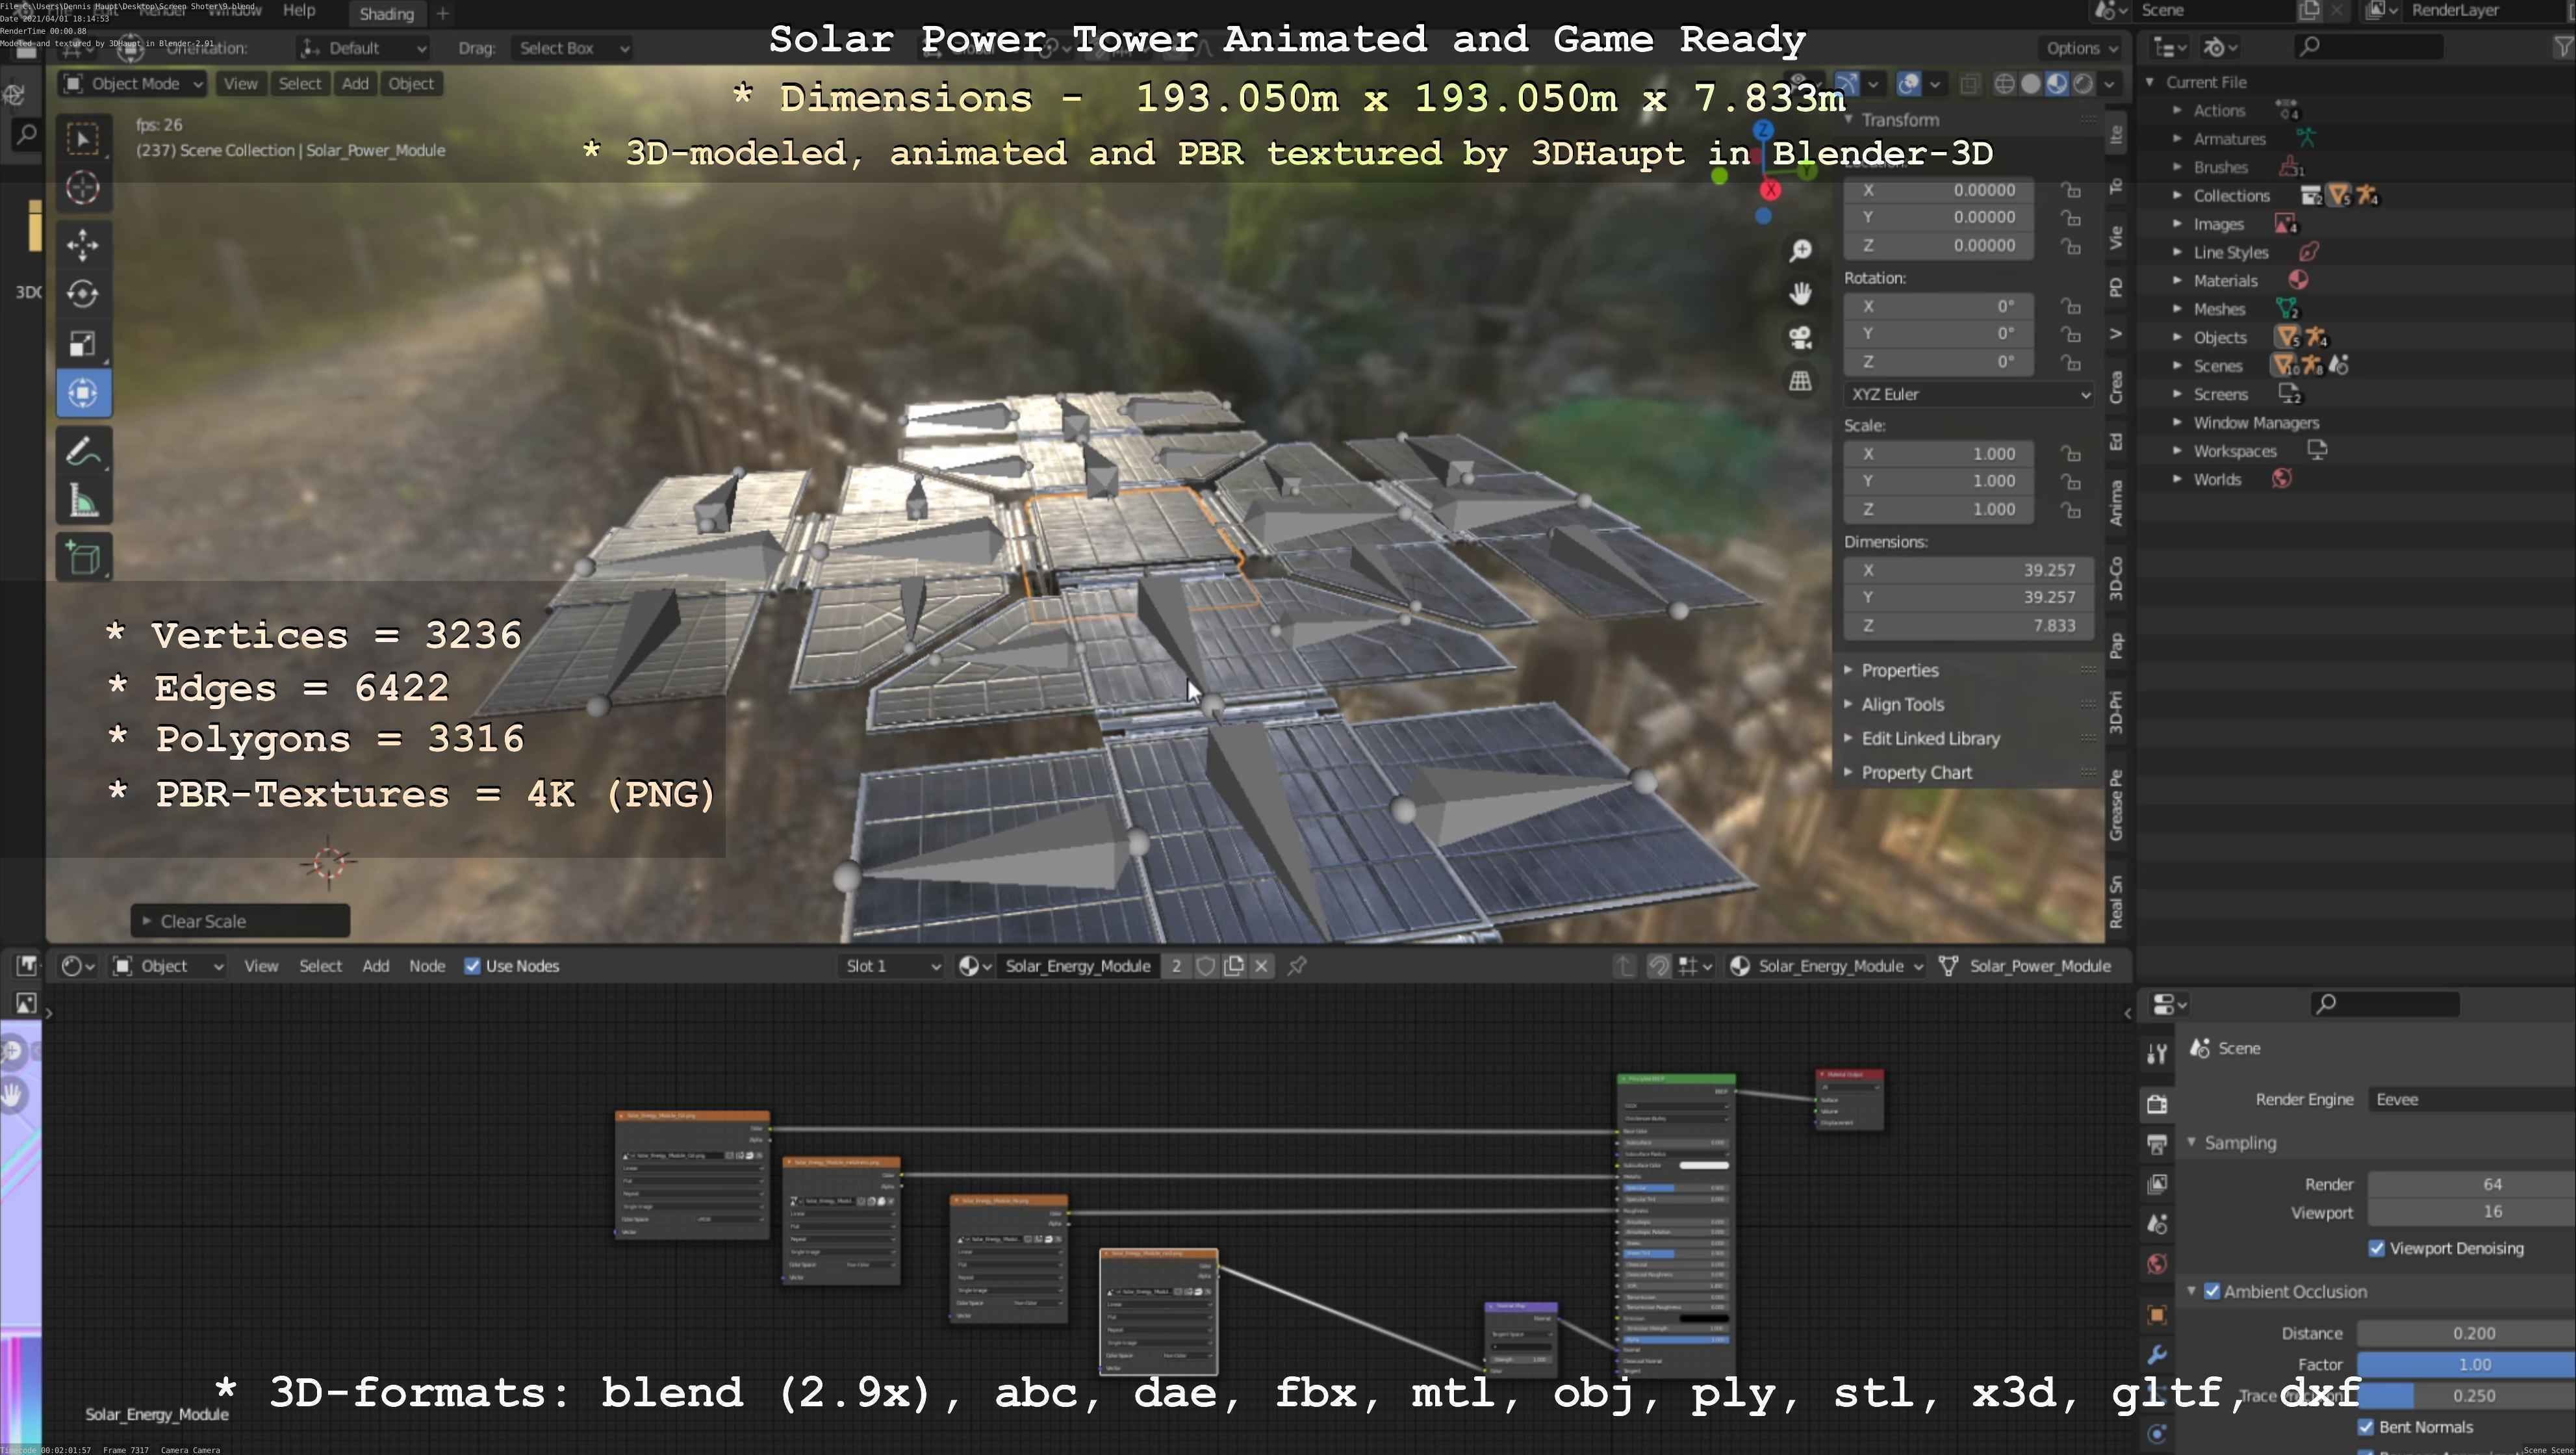Toggle the Ambient Occlusion checkbox

coord(2212,1291)
